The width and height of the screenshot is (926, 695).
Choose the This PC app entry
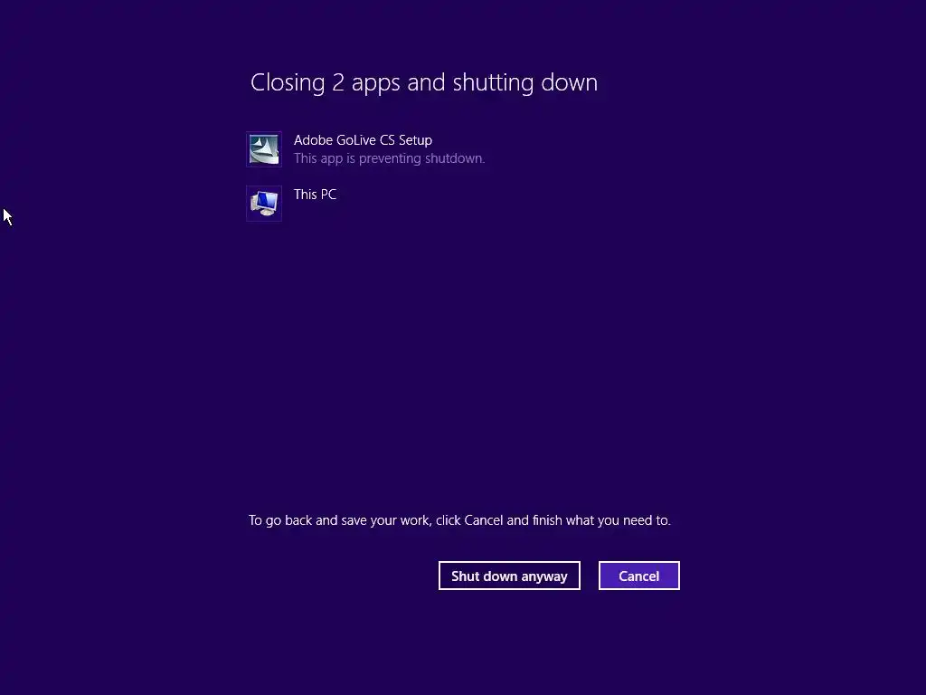pyautogui.click(x=292, y=204)
